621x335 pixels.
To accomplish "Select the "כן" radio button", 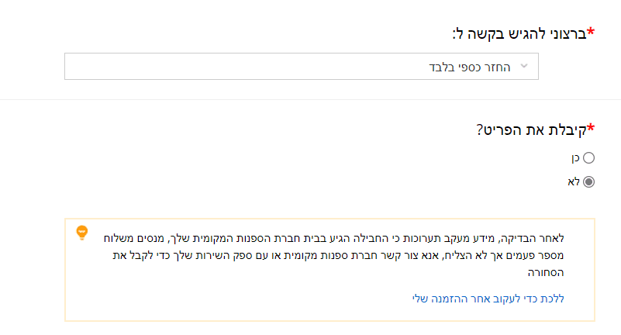I will click(x=588, y=158).
